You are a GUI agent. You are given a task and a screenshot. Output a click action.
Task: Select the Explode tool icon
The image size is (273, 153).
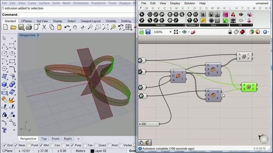click(12, 100)
